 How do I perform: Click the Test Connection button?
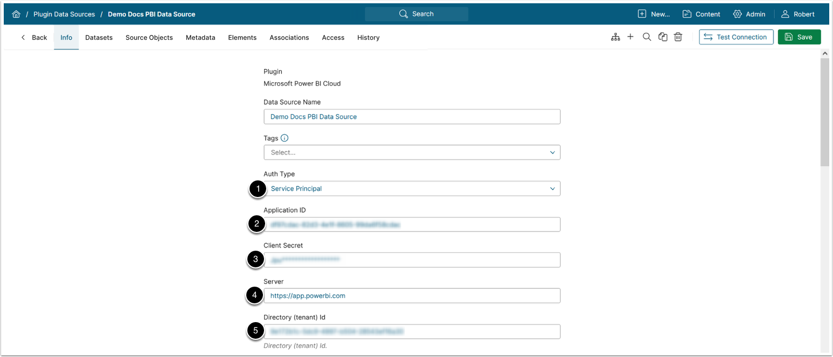click(736, 37)
